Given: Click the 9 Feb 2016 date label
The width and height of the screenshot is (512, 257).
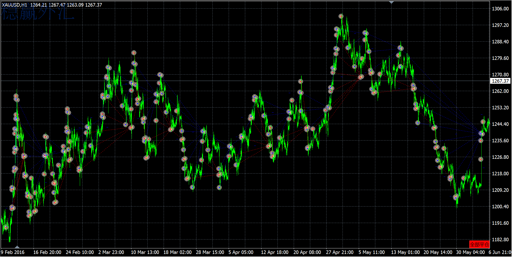Looking at the screenshot, I should point(13,252).
